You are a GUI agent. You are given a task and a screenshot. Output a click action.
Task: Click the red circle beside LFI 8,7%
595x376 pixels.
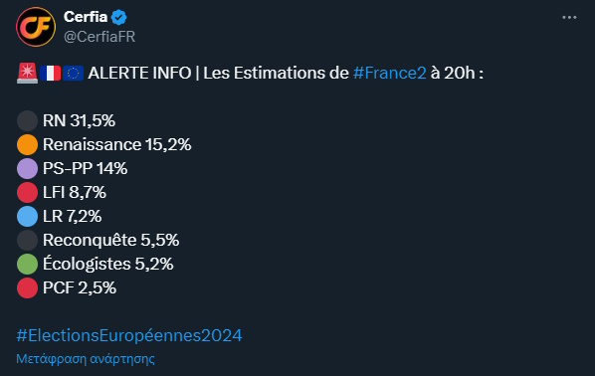coord(27,192)
